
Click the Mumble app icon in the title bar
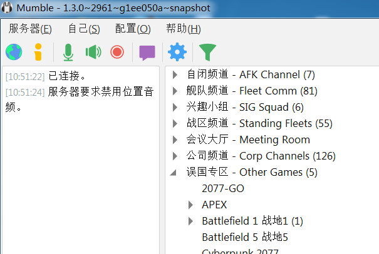click(x=7, y=8)
